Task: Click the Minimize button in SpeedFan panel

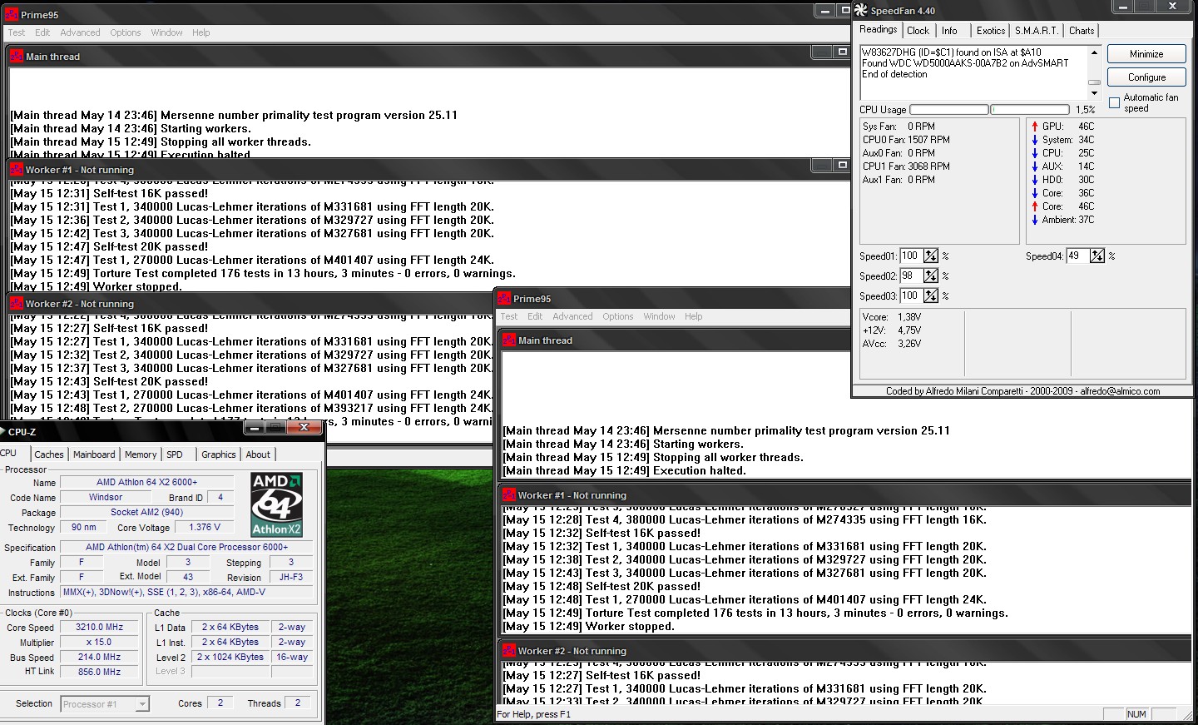Action: (1146, 54)
